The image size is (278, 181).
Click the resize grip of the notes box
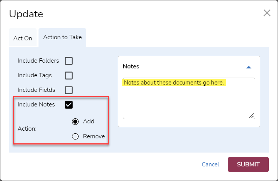251,116
